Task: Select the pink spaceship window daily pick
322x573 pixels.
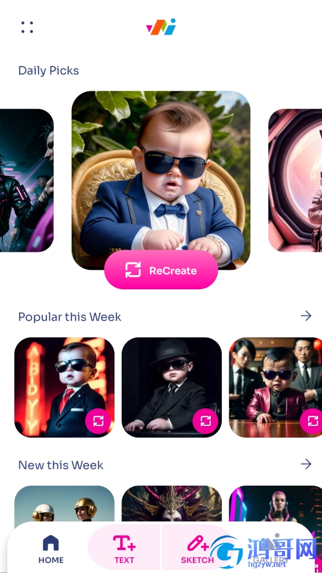Action: tap(295, 181)
